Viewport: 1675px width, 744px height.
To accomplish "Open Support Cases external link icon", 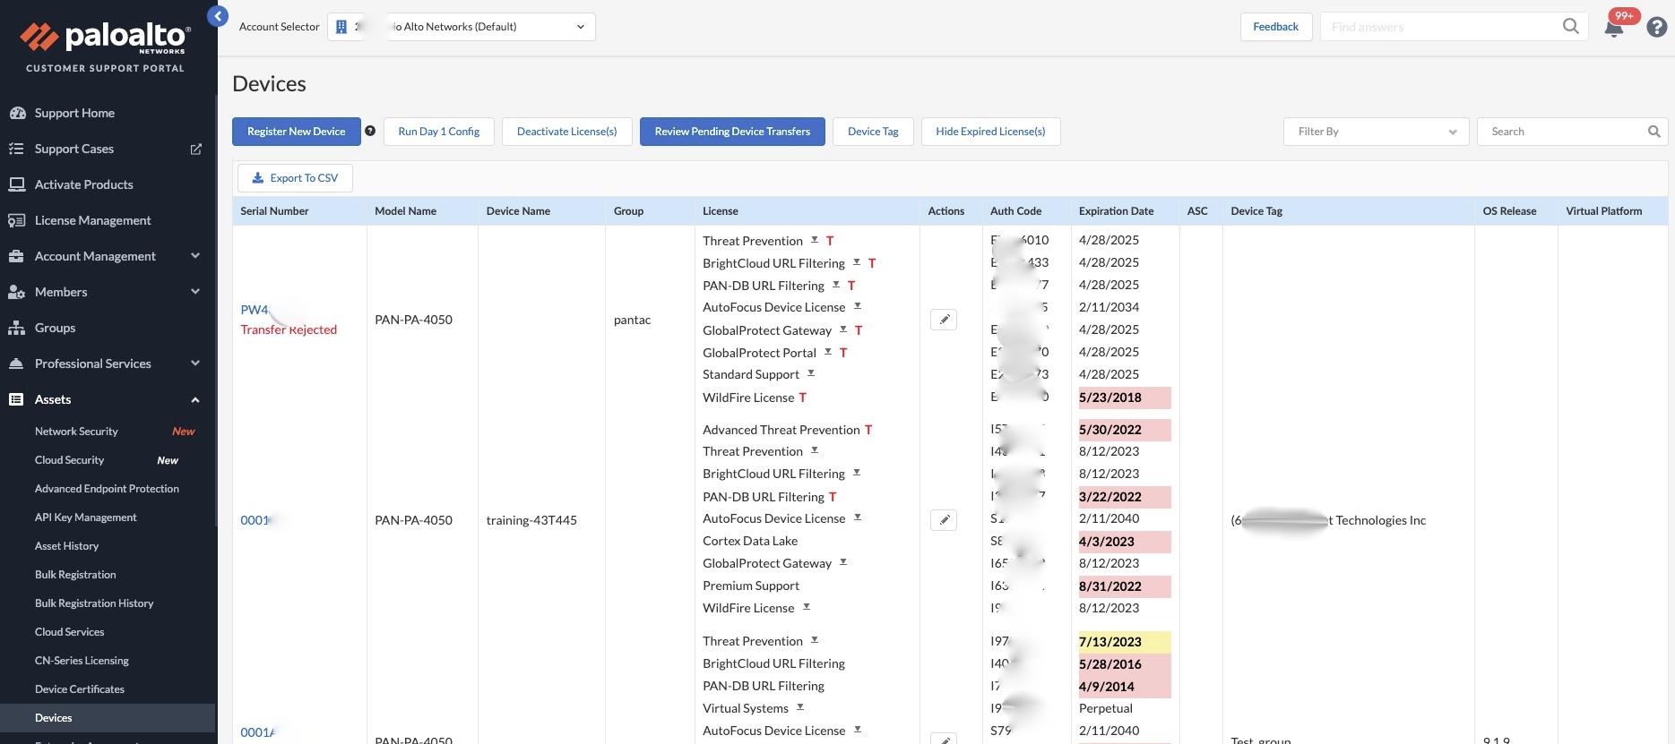I will (x=195, y=149).
